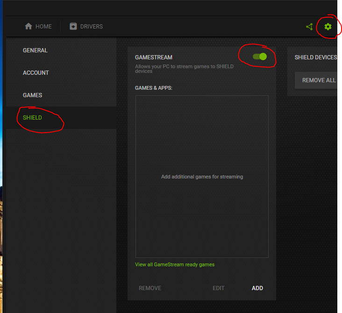Click the REMOVE button below games list
Image resolution: width=342 pixels, height=313 pixels.
click(150, 288)
